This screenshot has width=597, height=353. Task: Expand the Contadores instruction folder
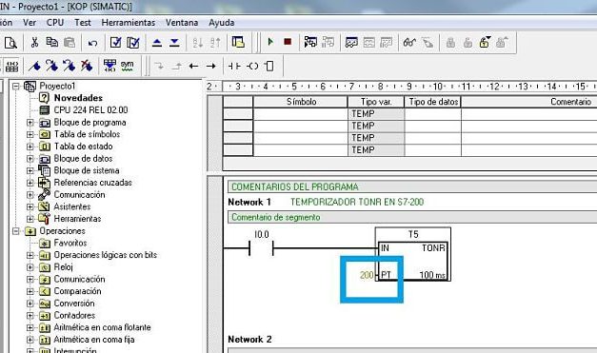tap(30, 315)
